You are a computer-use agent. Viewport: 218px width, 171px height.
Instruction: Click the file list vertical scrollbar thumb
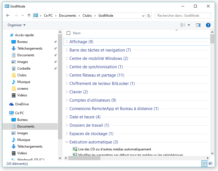pyautogui.click(x=212, y=39)
